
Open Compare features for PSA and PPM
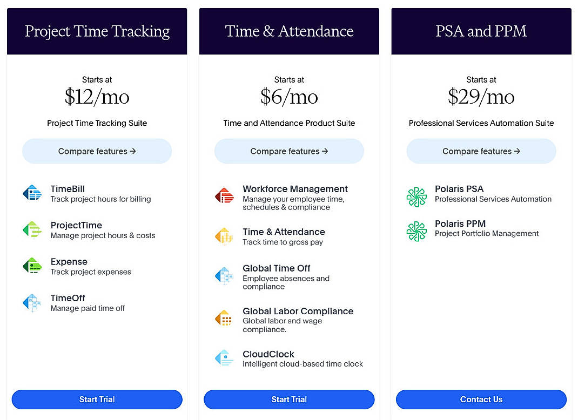tap(481, 151)
